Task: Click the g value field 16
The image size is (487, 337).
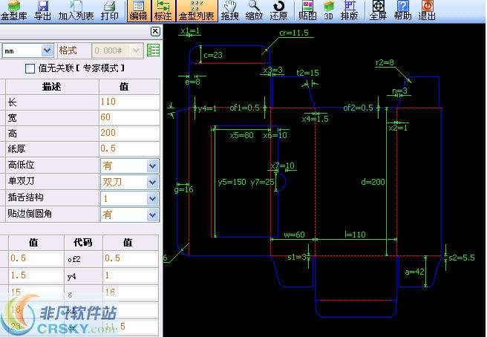Action: coord(131,292)
